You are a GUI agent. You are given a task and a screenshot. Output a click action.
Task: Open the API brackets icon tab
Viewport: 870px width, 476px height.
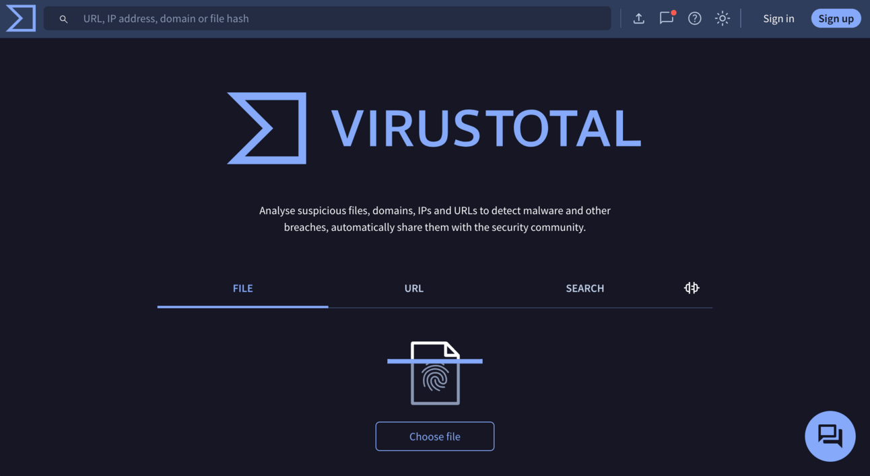692,288
